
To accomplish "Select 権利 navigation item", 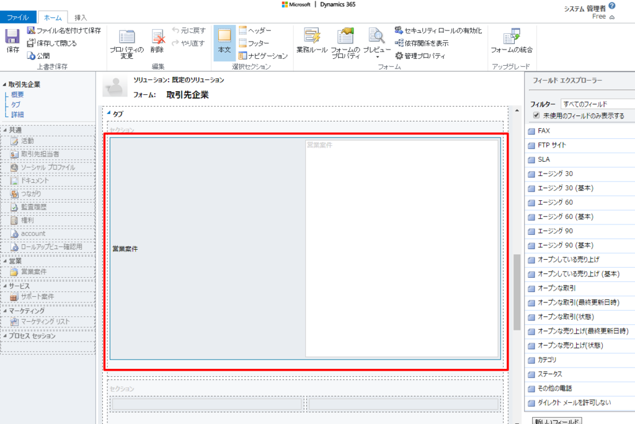I will pyautogui.click(x=48, y=220).
